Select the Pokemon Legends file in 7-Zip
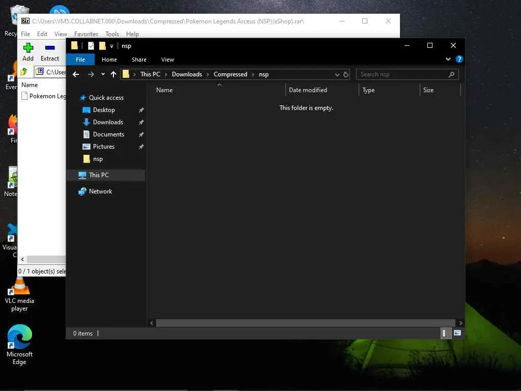 tap(44, 96)
